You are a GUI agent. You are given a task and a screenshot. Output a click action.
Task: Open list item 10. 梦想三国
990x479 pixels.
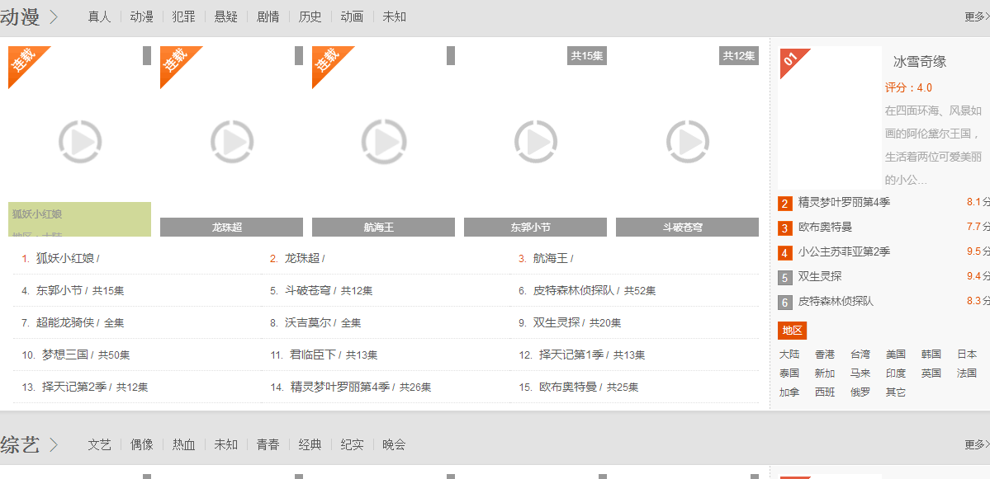click(x=65, y=355)
